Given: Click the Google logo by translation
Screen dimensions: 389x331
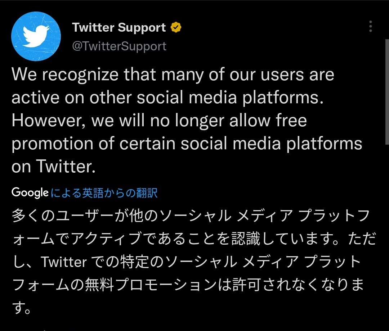Looking at the screenshot, I should point(30,192).
